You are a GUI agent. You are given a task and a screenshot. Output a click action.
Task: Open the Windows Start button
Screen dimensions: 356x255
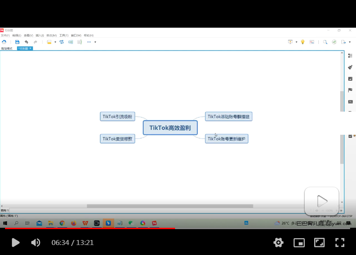click(5, 223)
